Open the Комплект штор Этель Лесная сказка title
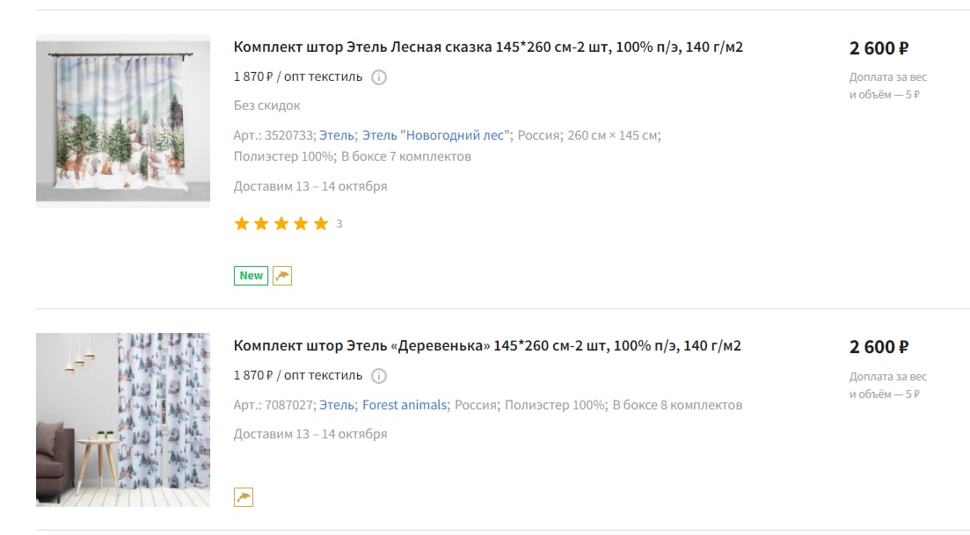 coord(488,47)
